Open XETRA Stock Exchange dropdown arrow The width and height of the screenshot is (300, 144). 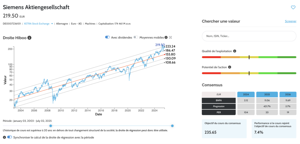pyautogui.click(x=52, y=24)
